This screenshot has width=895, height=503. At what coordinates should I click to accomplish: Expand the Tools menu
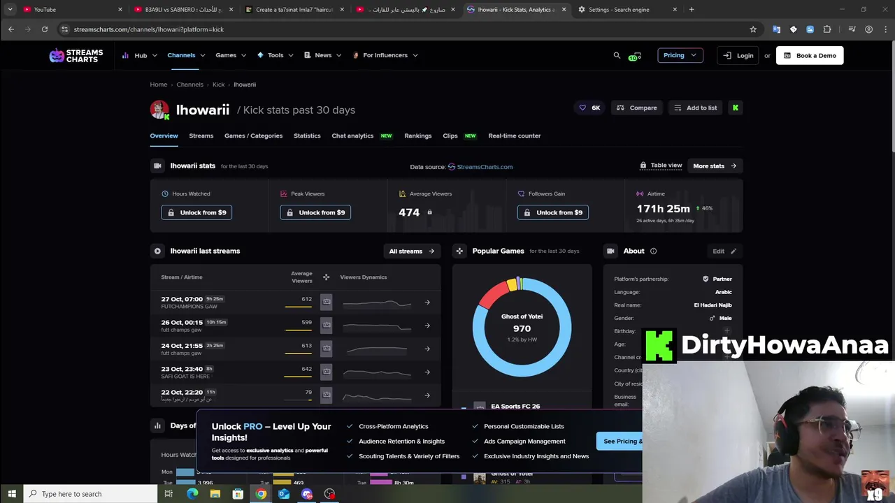(275, 55)
